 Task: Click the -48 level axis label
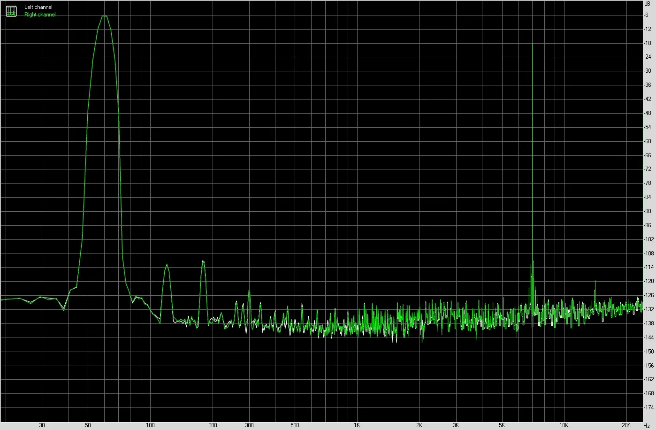(648, 113)
